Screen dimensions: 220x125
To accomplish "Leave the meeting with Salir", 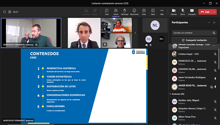I will tap(205, 12).
